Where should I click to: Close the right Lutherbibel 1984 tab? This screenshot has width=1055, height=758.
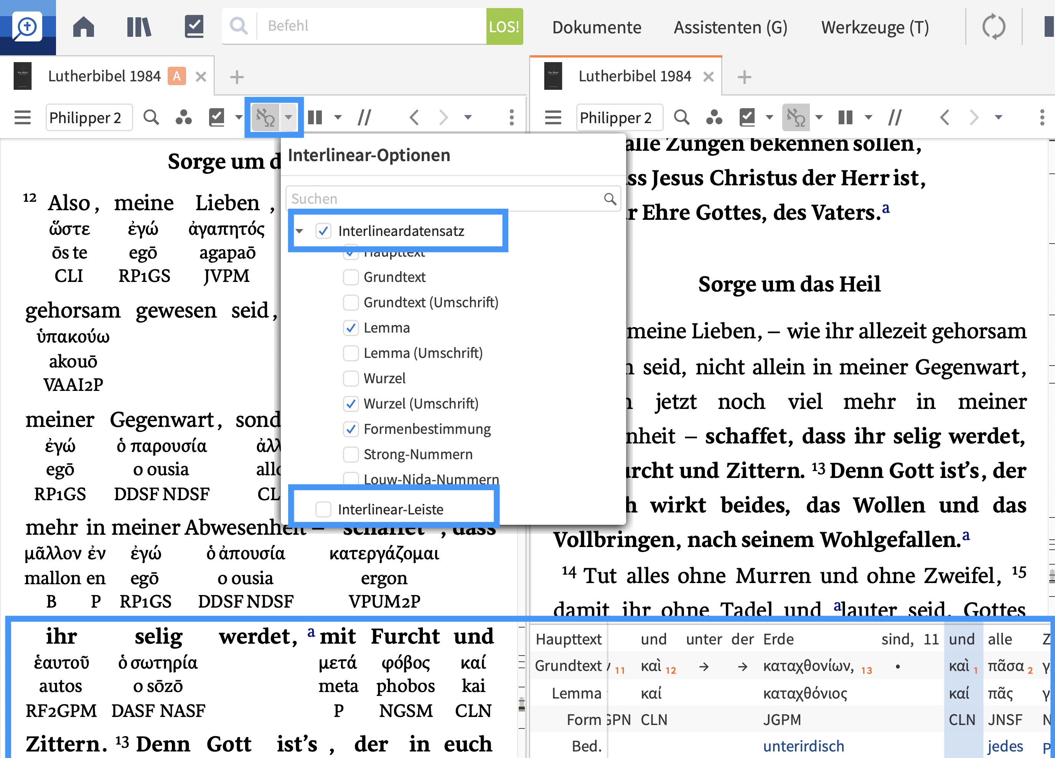(709, 77)
